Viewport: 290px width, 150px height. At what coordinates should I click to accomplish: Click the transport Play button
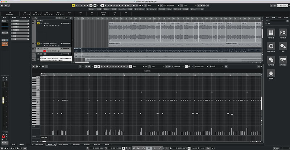154,148
